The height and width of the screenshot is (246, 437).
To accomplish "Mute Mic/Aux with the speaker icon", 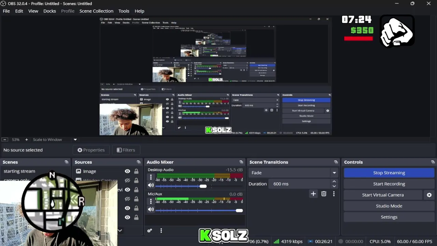I will tap(151, 209).
